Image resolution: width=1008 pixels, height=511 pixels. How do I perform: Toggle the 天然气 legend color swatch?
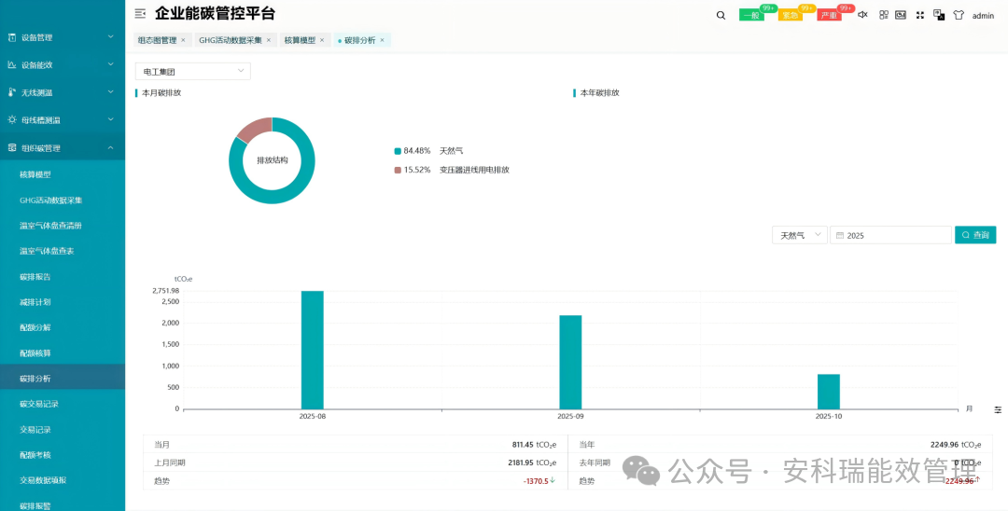[x=398, y=151]
